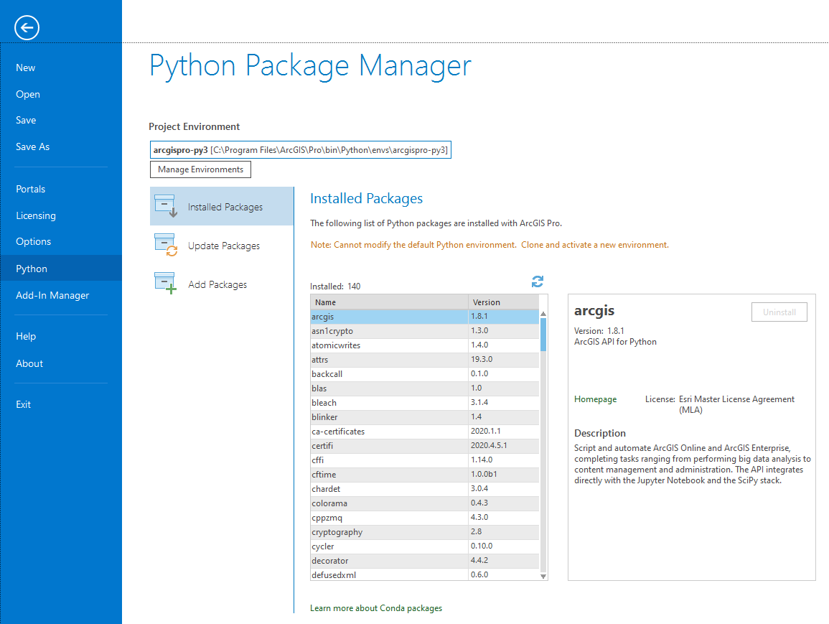
Task: Click the Add Packages box icon
Action: (166, 284)
